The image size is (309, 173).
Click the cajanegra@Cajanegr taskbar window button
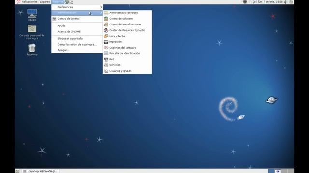pyautogui.click(x=41, y=171)
